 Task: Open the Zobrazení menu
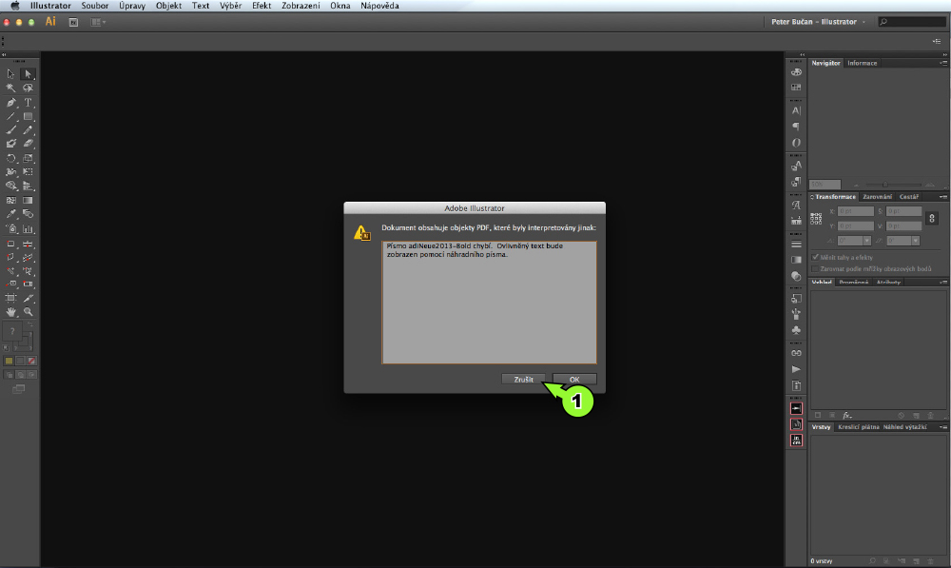tap(301, 6)
